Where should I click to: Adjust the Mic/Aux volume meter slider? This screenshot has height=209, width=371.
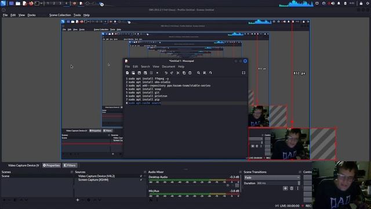194,194
